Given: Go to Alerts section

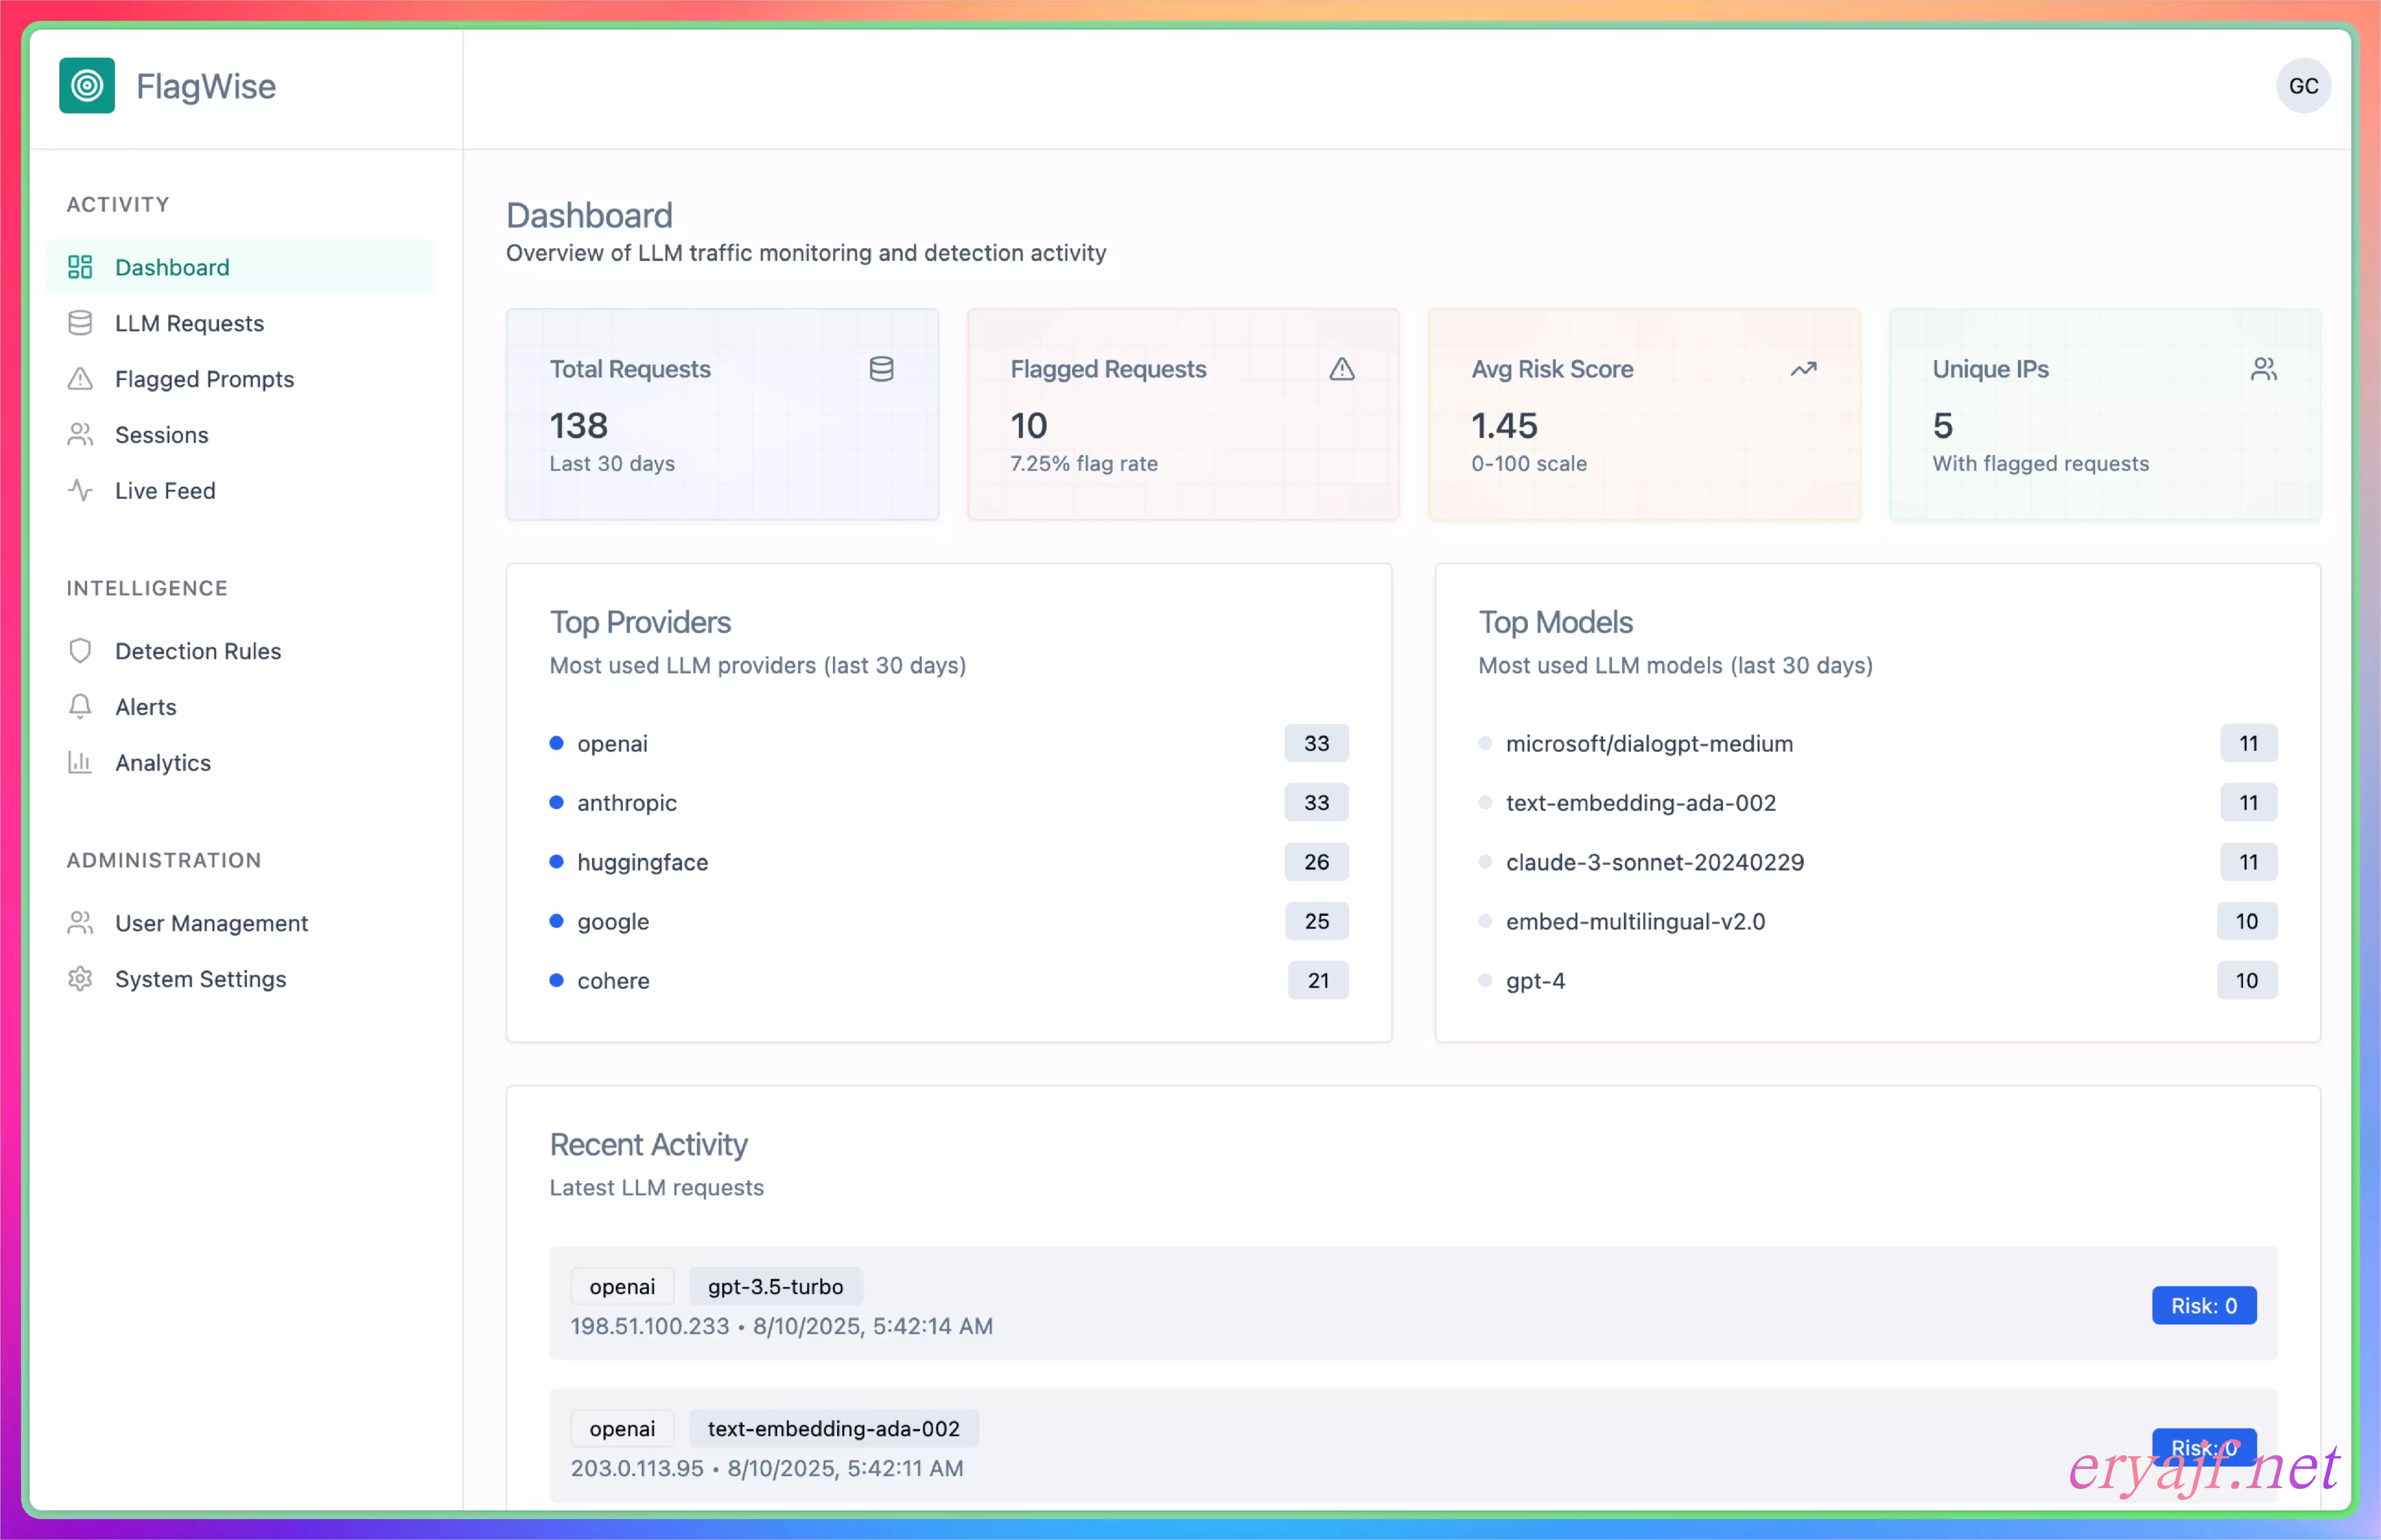Looking at the screenshot, I should [x=240, y=707].
